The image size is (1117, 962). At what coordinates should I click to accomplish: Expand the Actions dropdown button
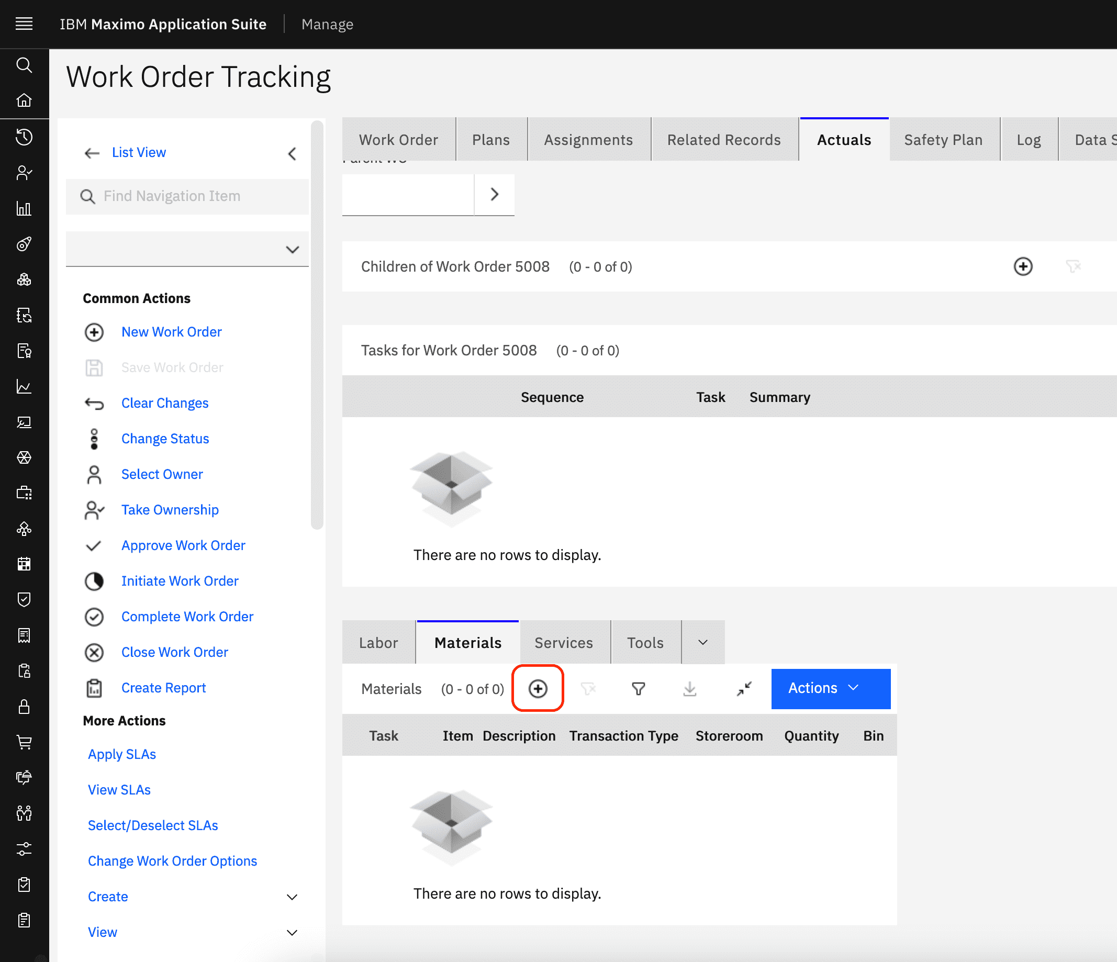pos(830,688)
